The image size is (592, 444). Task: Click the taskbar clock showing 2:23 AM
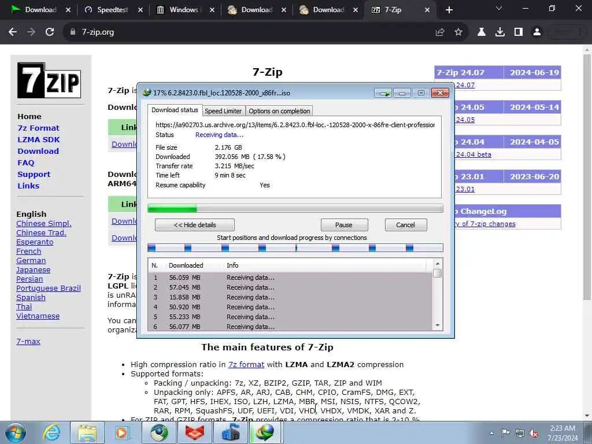(x=563, y=432)
